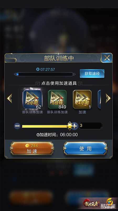The width and height of the screenshot is (118, 211).
Task: Click the 乱世王者 game logo
Action: click(x=91, y=203)
